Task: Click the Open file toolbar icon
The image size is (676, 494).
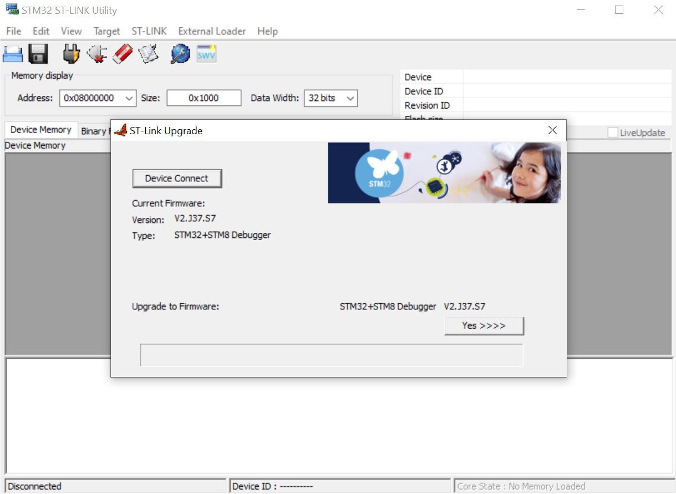Action: point(13,54)
